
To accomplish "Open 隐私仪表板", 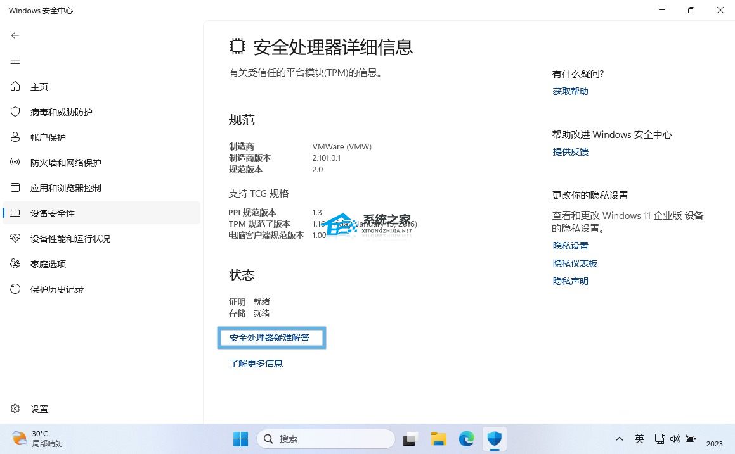I will coord(575,263).
